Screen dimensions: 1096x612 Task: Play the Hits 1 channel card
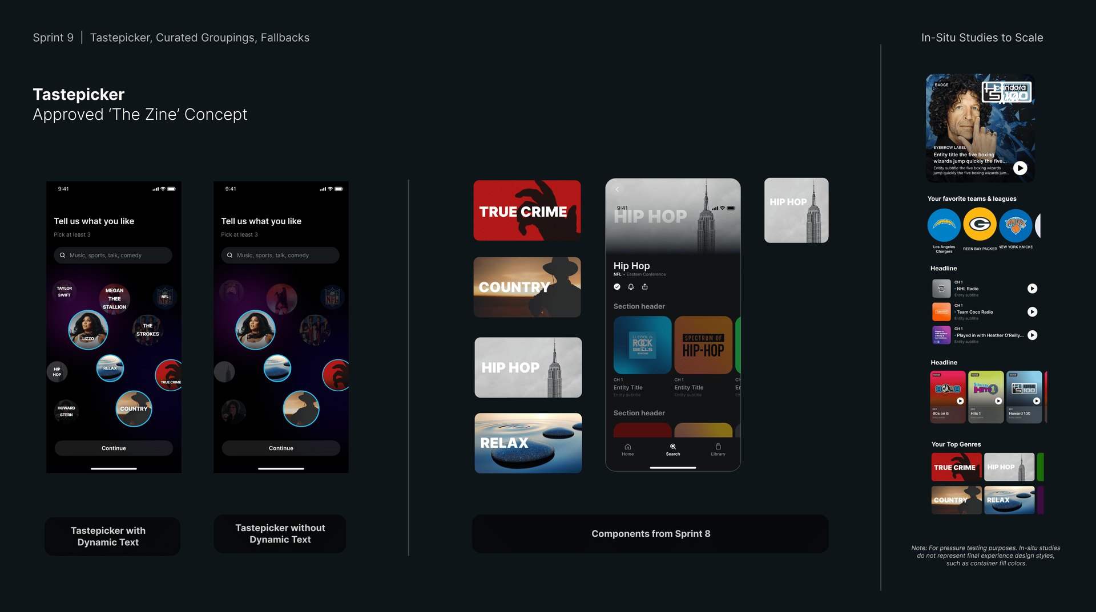tap(998, 401)
